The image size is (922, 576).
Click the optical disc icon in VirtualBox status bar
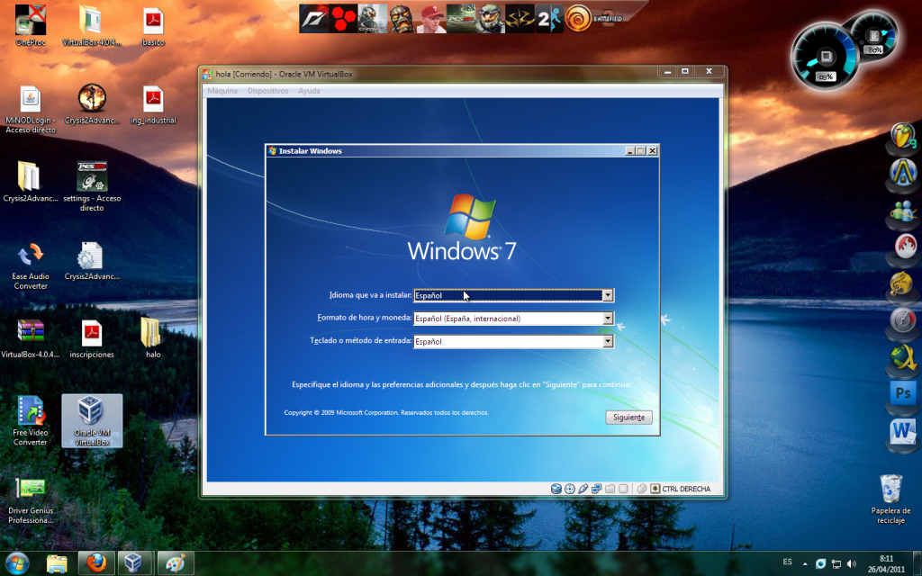point(569,489)
